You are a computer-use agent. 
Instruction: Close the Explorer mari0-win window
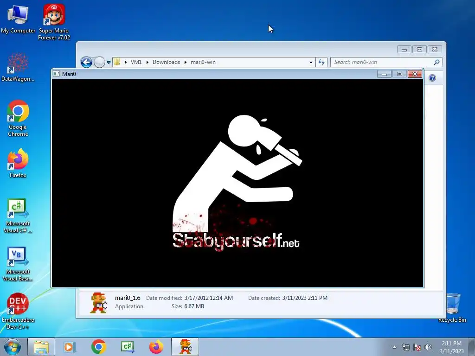(x=435, y=49)
